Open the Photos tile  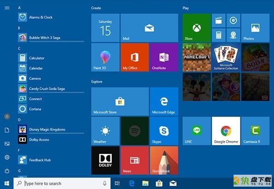(x=255, y=28)
